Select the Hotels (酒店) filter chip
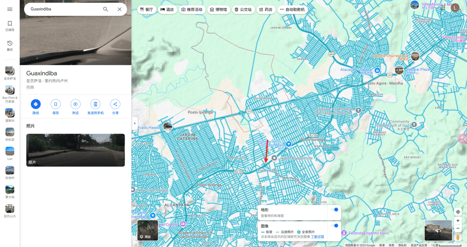The image size is (467, 247). (167, 9)
